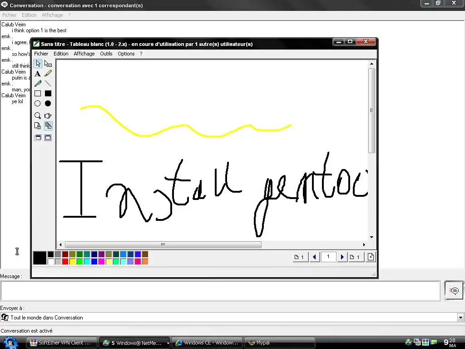Image resolution: width=465 pixels, height=349 pixels.
Task: Switch to SoftEther VPN Client taskbar item
Action: [x=62, y=343]
